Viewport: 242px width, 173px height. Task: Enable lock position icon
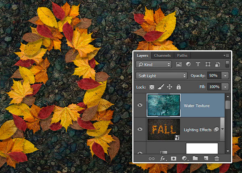click(x=170, y=87)
